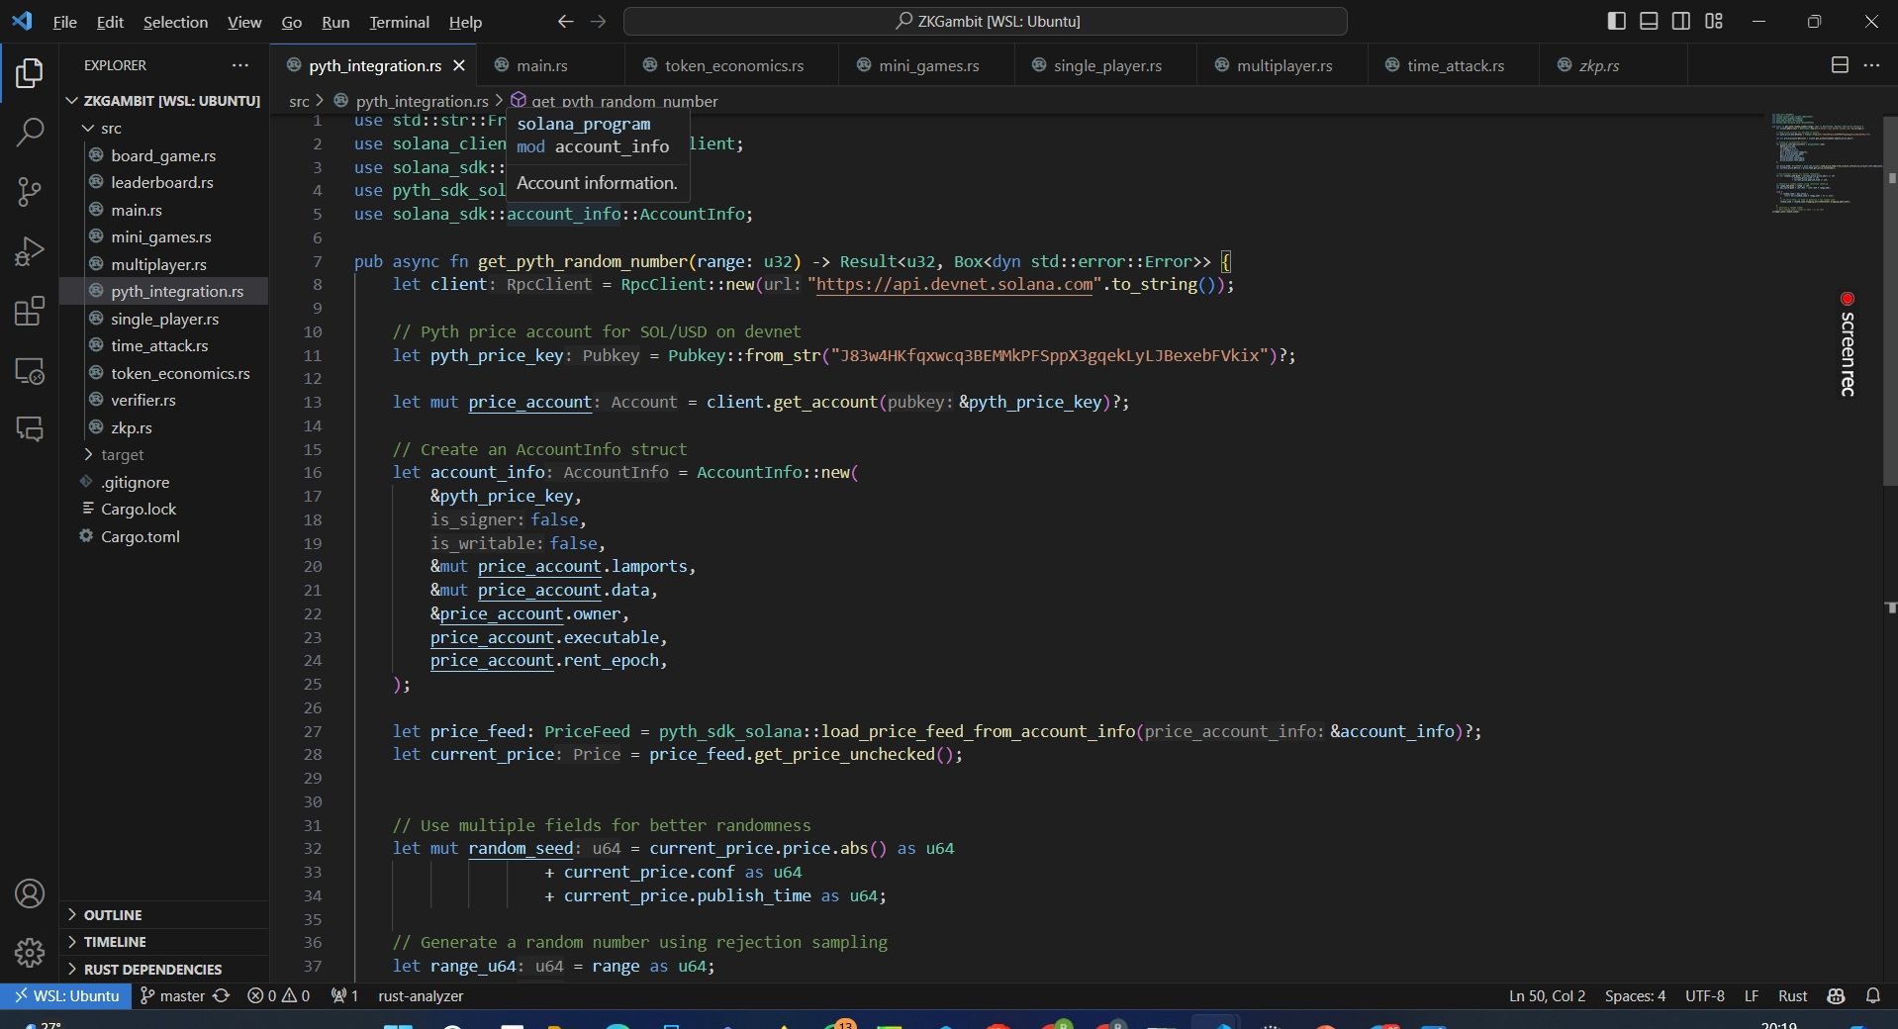Collapse the src folder
Image resolution: width=1898 pixels, height=1029 pixels.
click(x=164, y=129)
